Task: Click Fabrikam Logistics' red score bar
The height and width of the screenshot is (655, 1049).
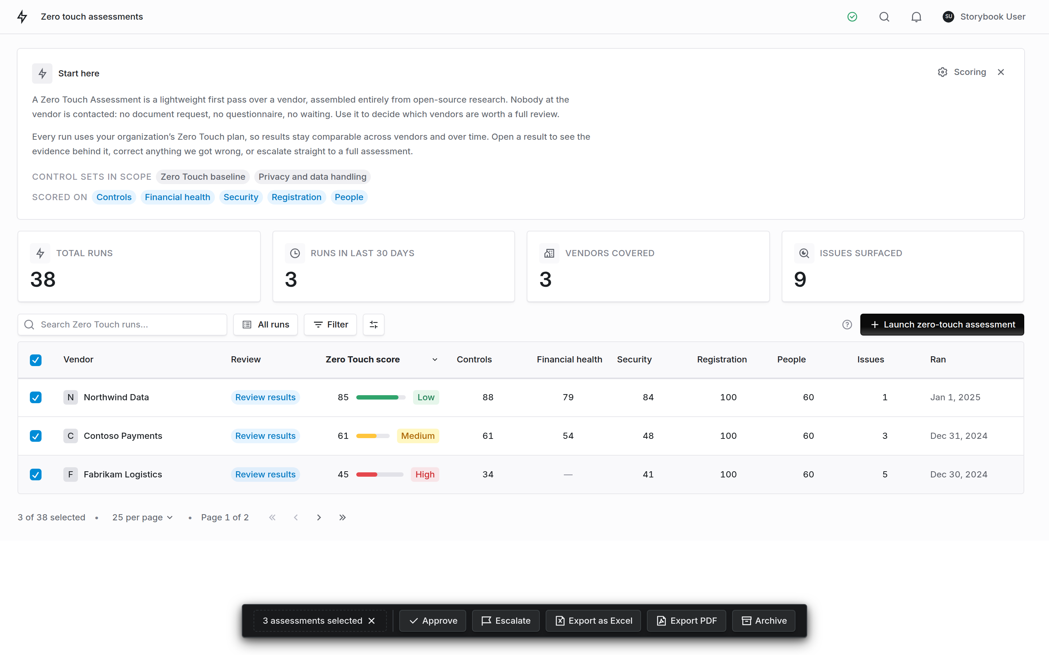Action: coord(380,475)
